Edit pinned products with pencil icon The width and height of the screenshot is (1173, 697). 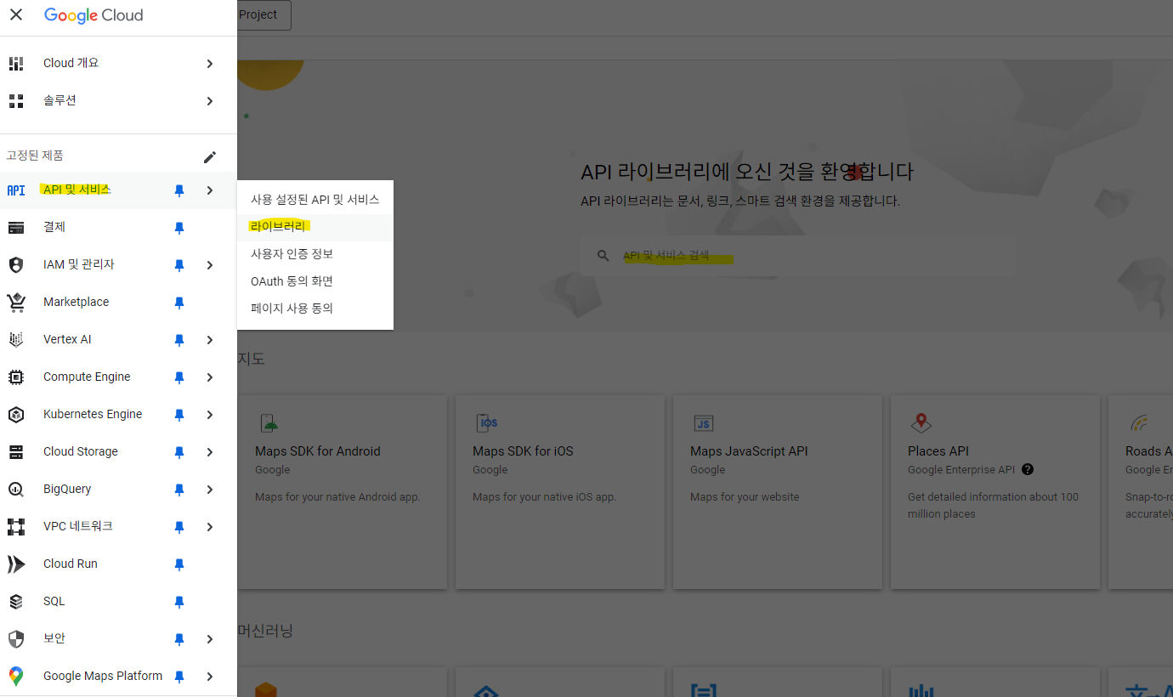pos(210,156)
